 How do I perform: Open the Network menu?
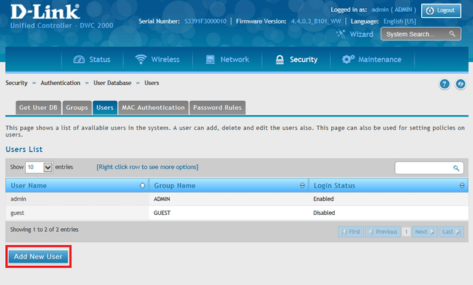[227, 59]
